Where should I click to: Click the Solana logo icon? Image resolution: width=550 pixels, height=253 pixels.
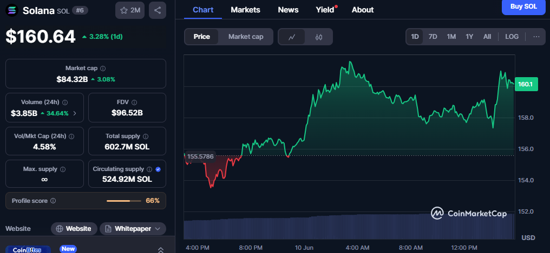click(x=12, y=10)
